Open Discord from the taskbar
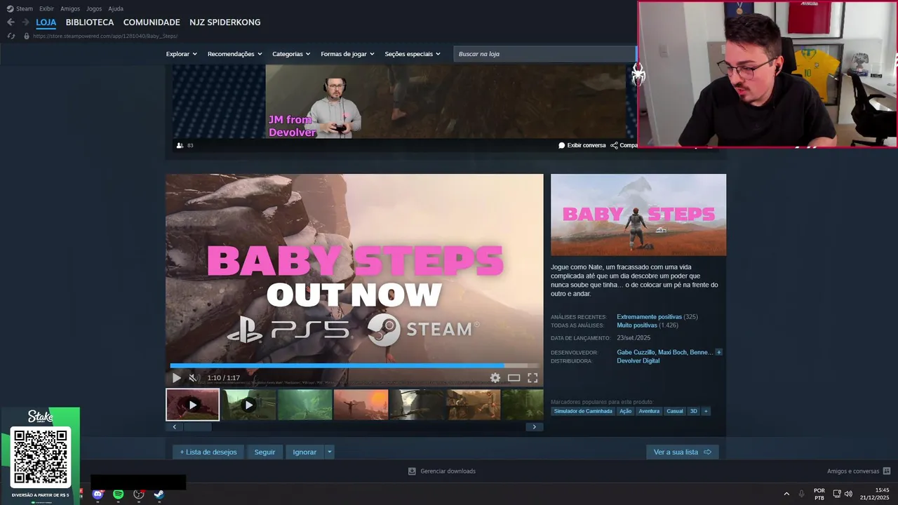898x505 pixels. tap(98, 494)
